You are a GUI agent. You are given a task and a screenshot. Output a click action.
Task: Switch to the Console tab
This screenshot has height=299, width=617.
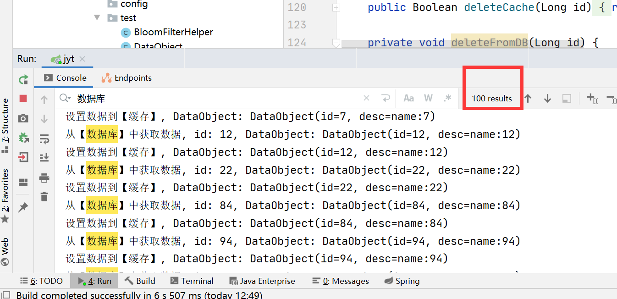[x=65, y=78]
